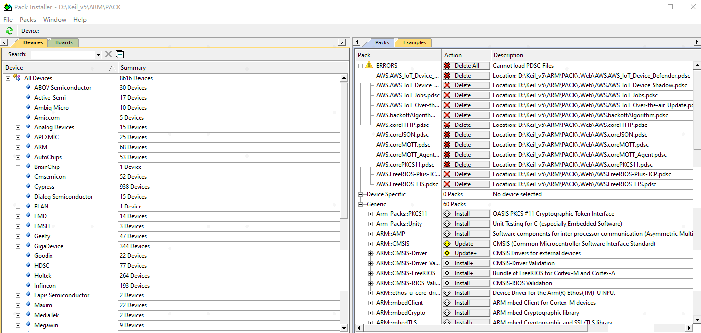Collapse the ERRORS pack group
This screenshot has width=701, height=333.
(x=361, y=66)
